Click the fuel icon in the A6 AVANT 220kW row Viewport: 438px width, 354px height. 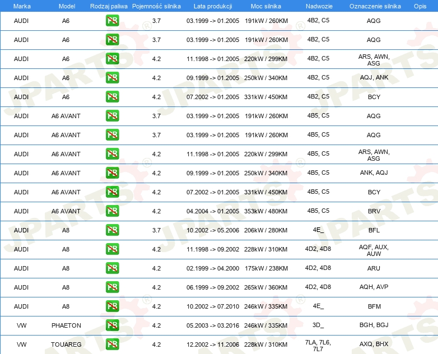pos(112,154)
